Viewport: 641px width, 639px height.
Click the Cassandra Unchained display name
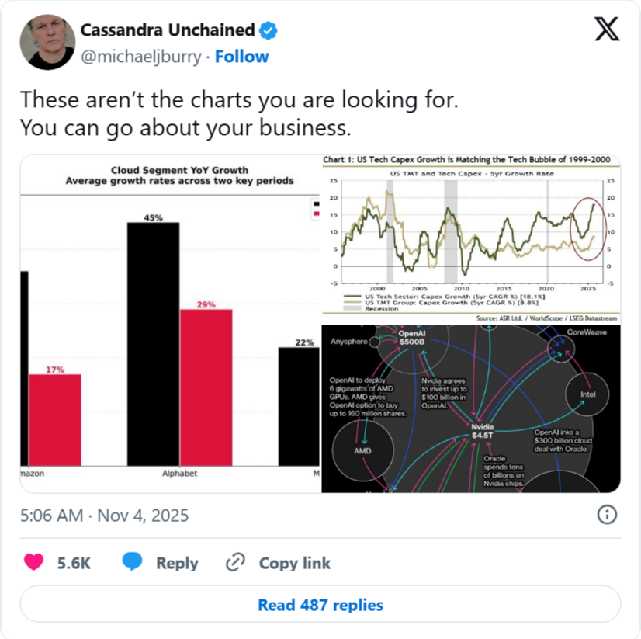(168, 30)
